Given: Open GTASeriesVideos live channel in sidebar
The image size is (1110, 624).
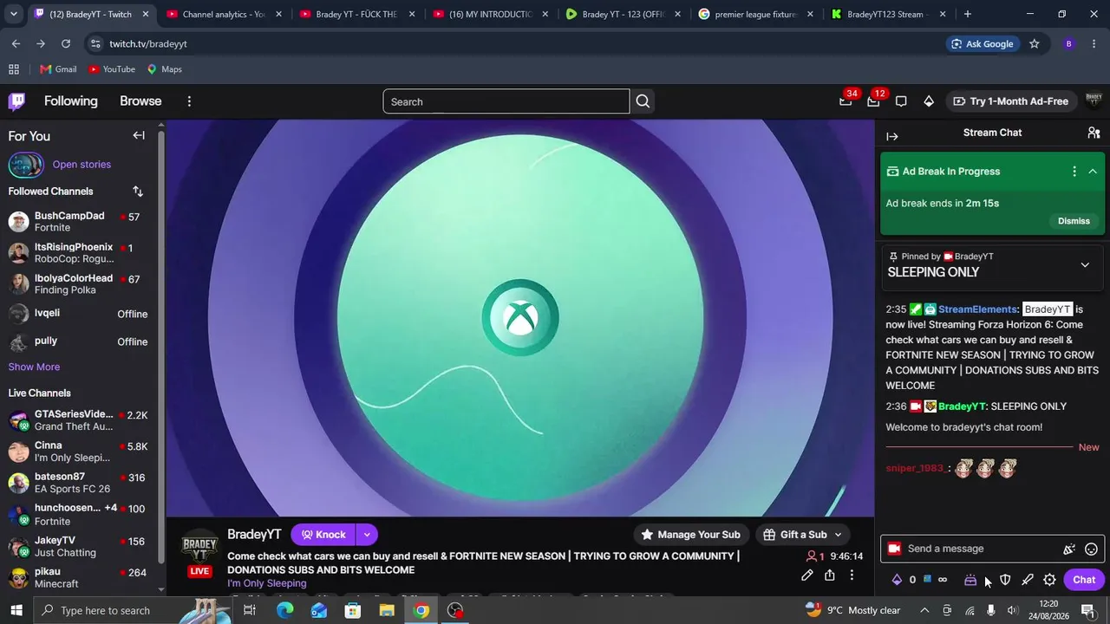Looking at the screenshot, I should click(78, 420).
